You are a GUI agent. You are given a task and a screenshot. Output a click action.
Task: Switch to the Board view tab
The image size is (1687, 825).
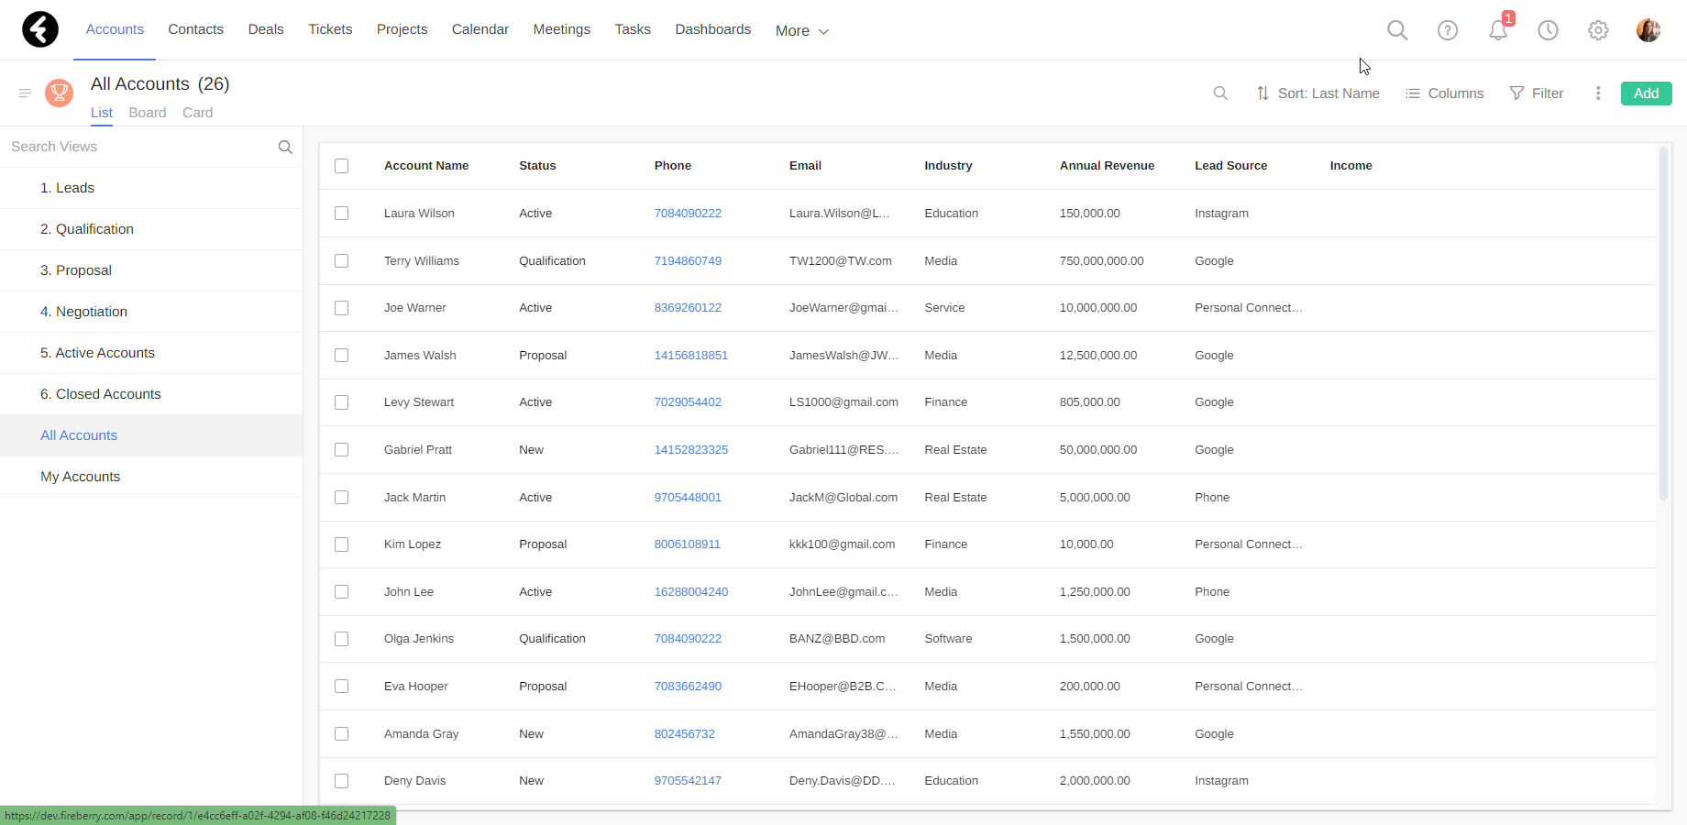(148, 113)
